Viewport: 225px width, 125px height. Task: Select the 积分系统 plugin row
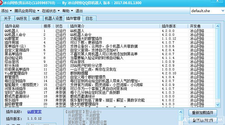(110, 65)
